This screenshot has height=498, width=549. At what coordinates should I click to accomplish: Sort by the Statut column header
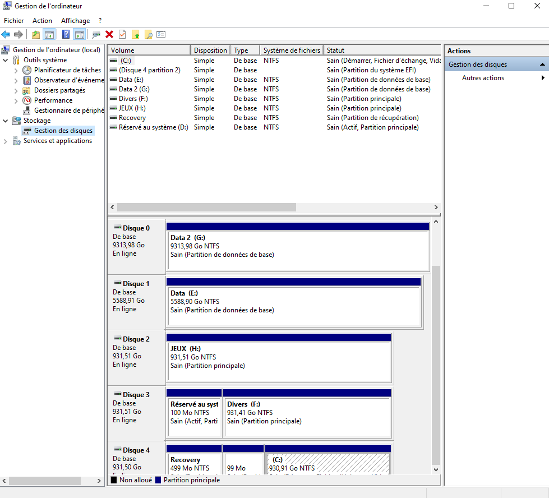coord(382,50)
